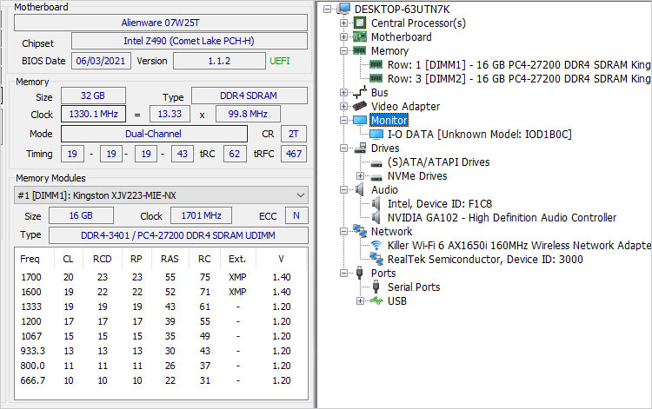The width and height of the screenshot is (652, 409).
Task: Click the 1600 frequency row in timings table
Action: pyautogui.click(x=161, y=292)
